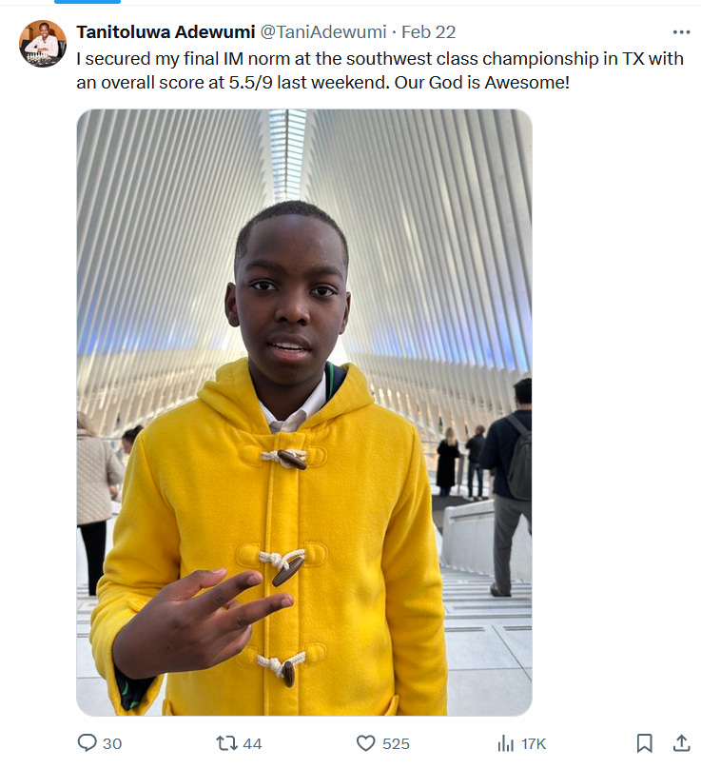The width and height of the screenshot is (701, 769).
Task: Click the repost count 44
Action: coord(252,743)
